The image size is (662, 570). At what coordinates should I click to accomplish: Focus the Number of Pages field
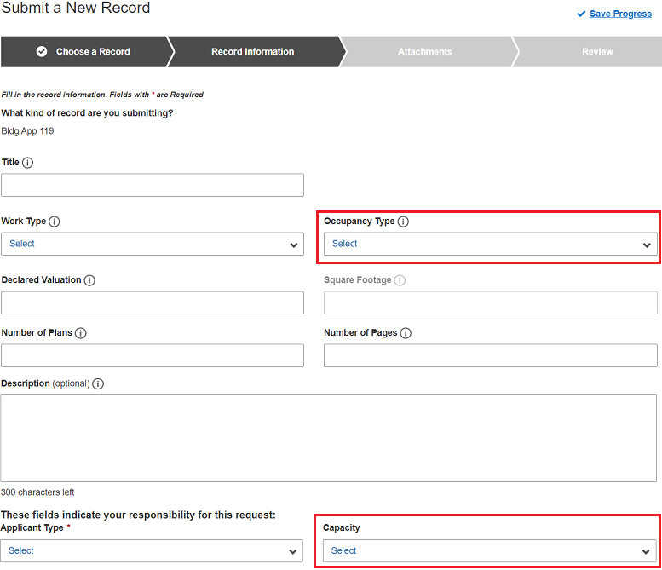click(x=491, y=355)
